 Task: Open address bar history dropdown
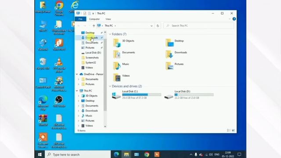tap(151, 26)
